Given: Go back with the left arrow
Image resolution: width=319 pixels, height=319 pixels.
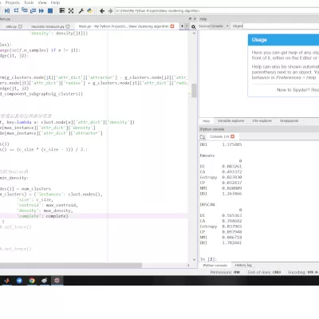Looking at the screenshot, I should pos(102,11).
